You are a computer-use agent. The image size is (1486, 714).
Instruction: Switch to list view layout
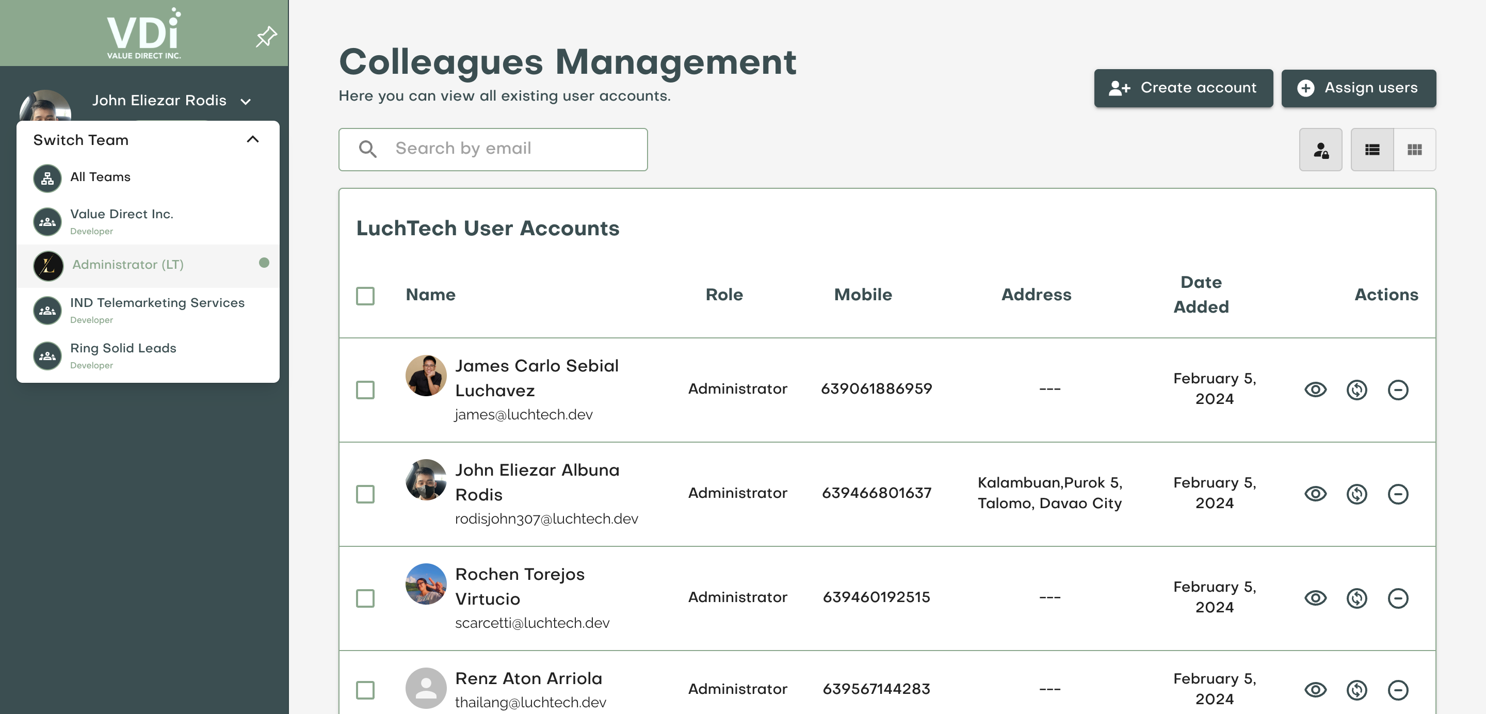click(x=1372, y=150)
